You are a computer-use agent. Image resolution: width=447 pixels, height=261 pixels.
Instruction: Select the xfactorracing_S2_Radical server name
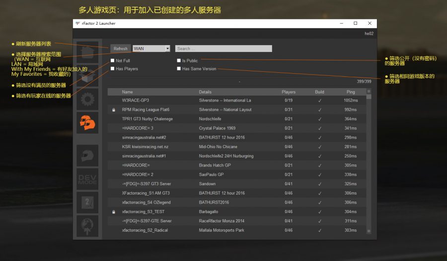point(145,230)
